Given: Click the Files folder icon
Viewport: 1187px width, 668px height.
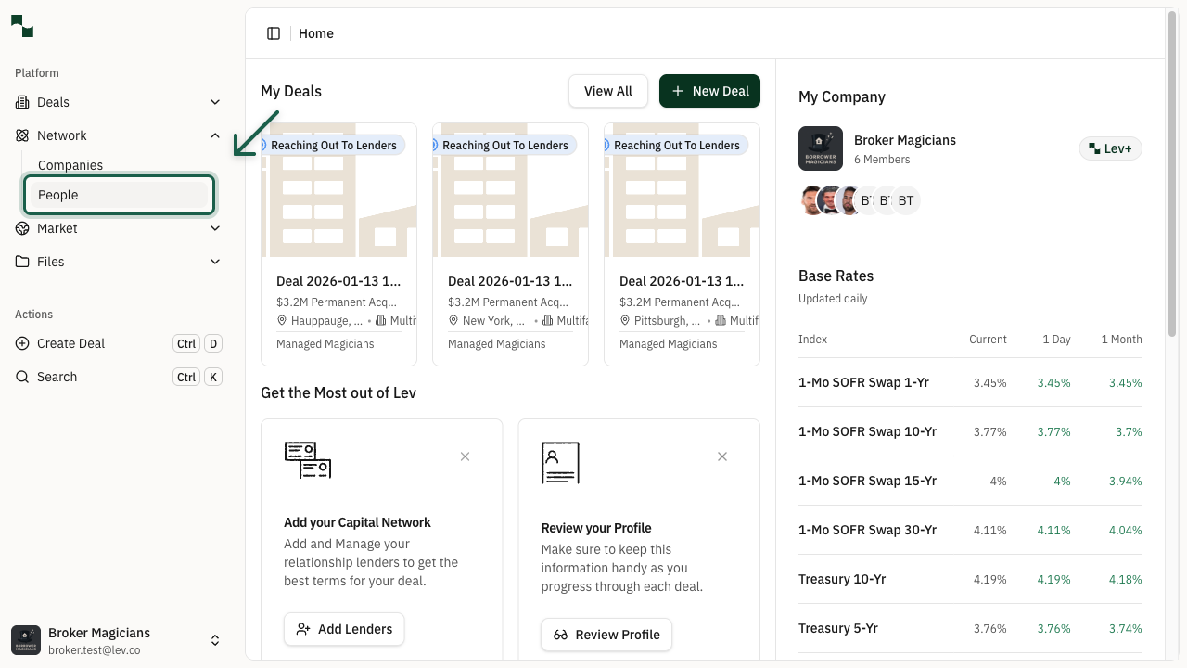Looking at the screenshot, I should click(x=21, y=262).
